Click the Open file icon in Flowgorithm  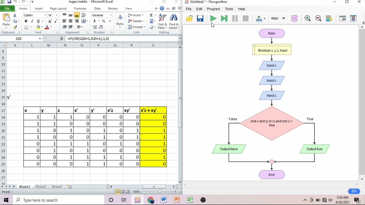click(x=189, y=19)
